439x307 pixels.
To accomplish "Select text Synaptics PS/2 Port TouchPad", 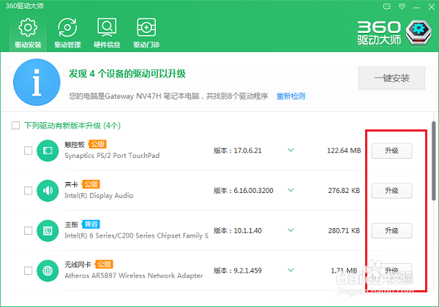I will tap(112, 156).
